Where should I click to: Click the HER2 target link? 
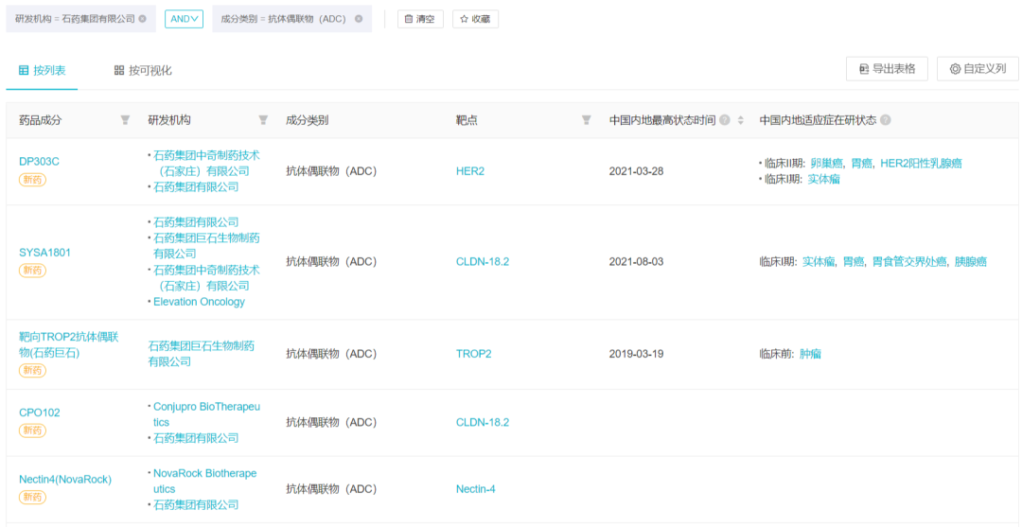470,171
